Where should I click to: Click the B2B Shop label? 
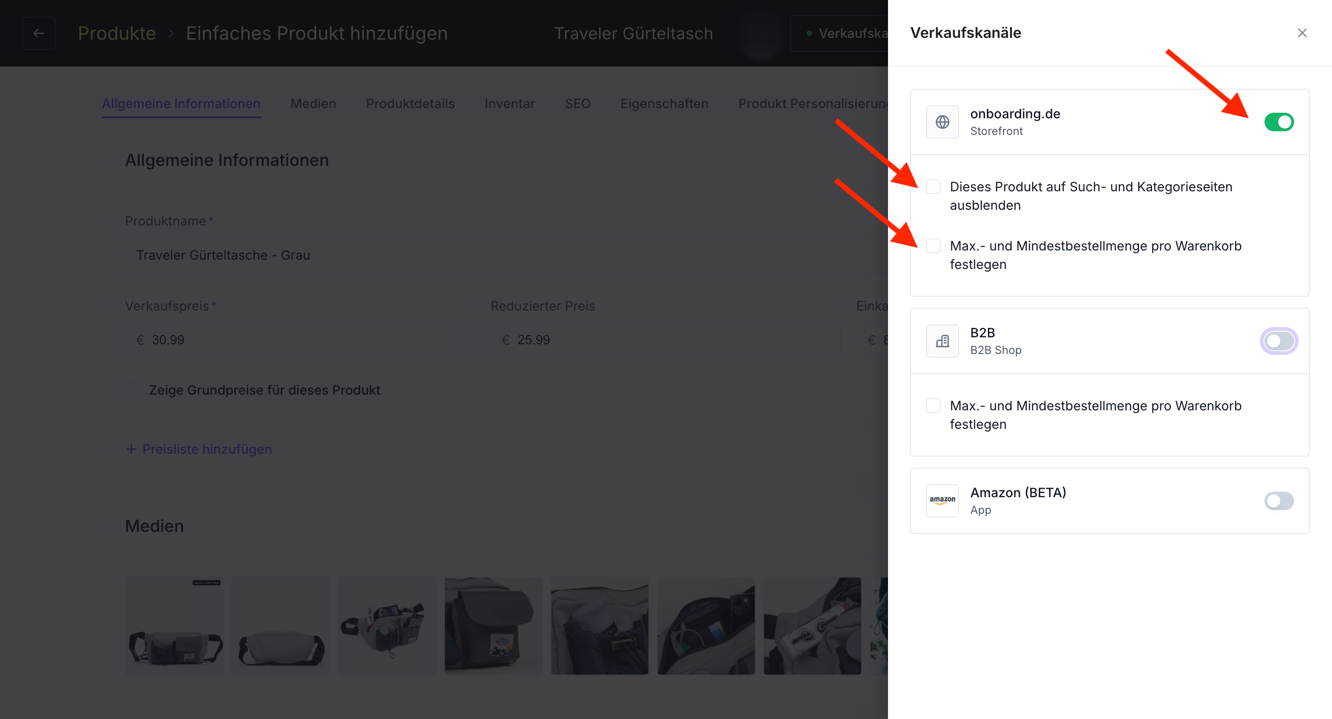[x=995, y=350]
